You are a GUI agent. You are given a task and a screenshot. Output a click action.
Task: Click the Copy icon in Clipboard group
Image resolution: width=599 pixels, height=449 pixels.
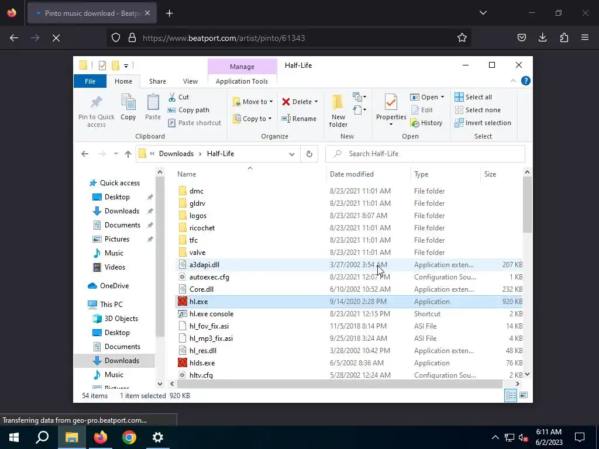128,102
